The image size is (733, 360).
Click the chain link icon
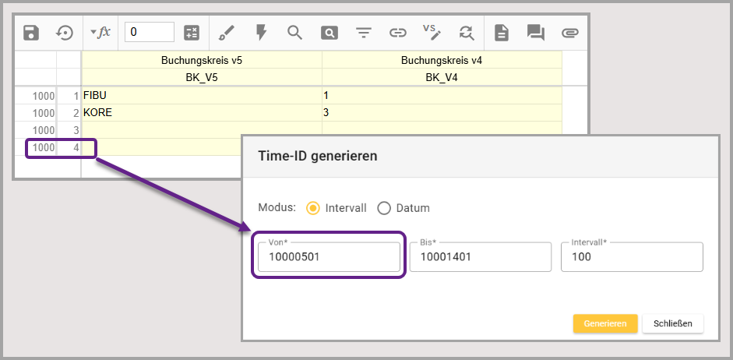point(398,33)
